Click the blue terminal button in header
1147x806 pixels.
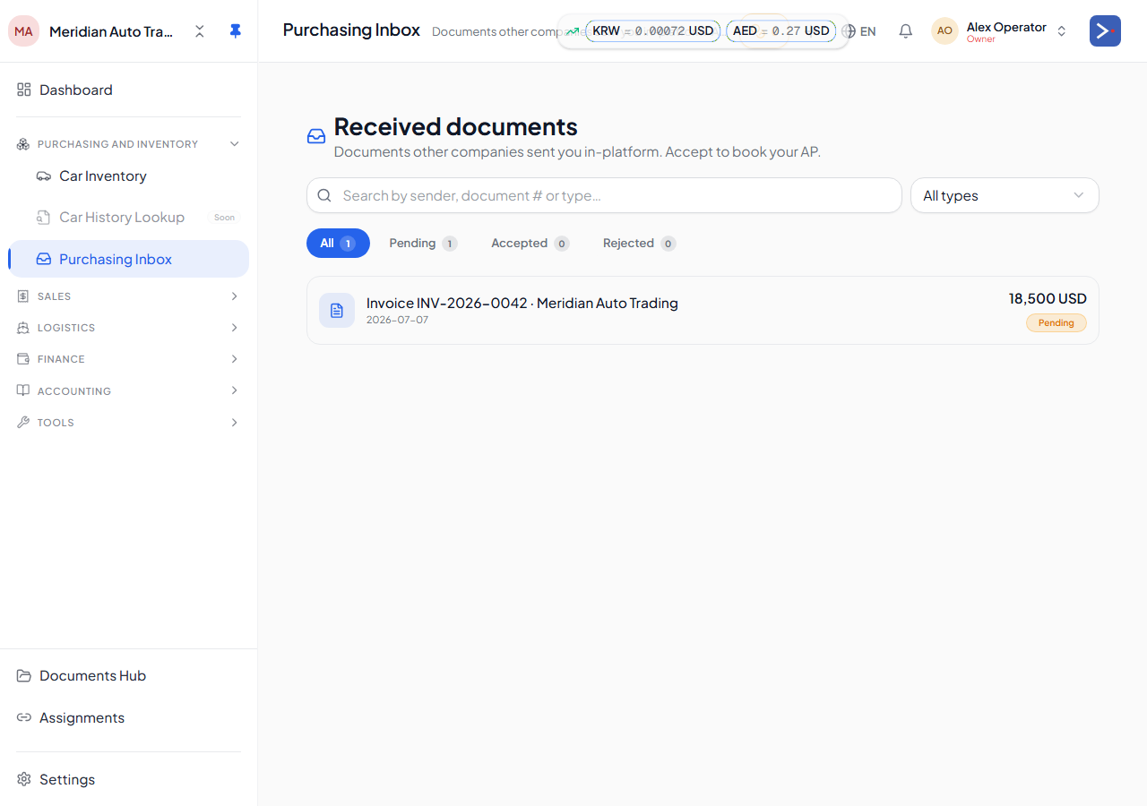1105,31
